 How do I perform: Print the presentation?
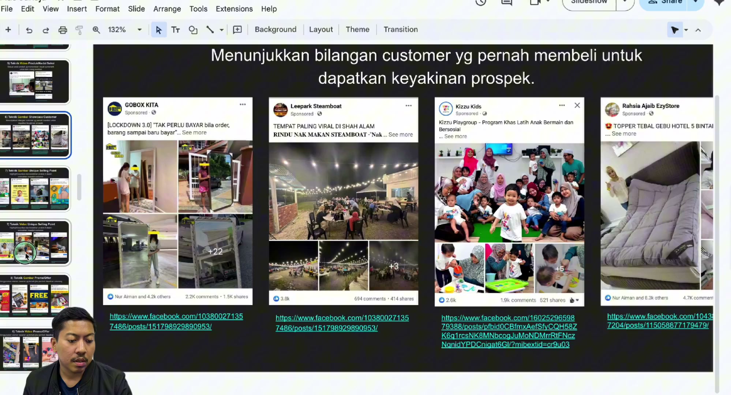(63, 30)
